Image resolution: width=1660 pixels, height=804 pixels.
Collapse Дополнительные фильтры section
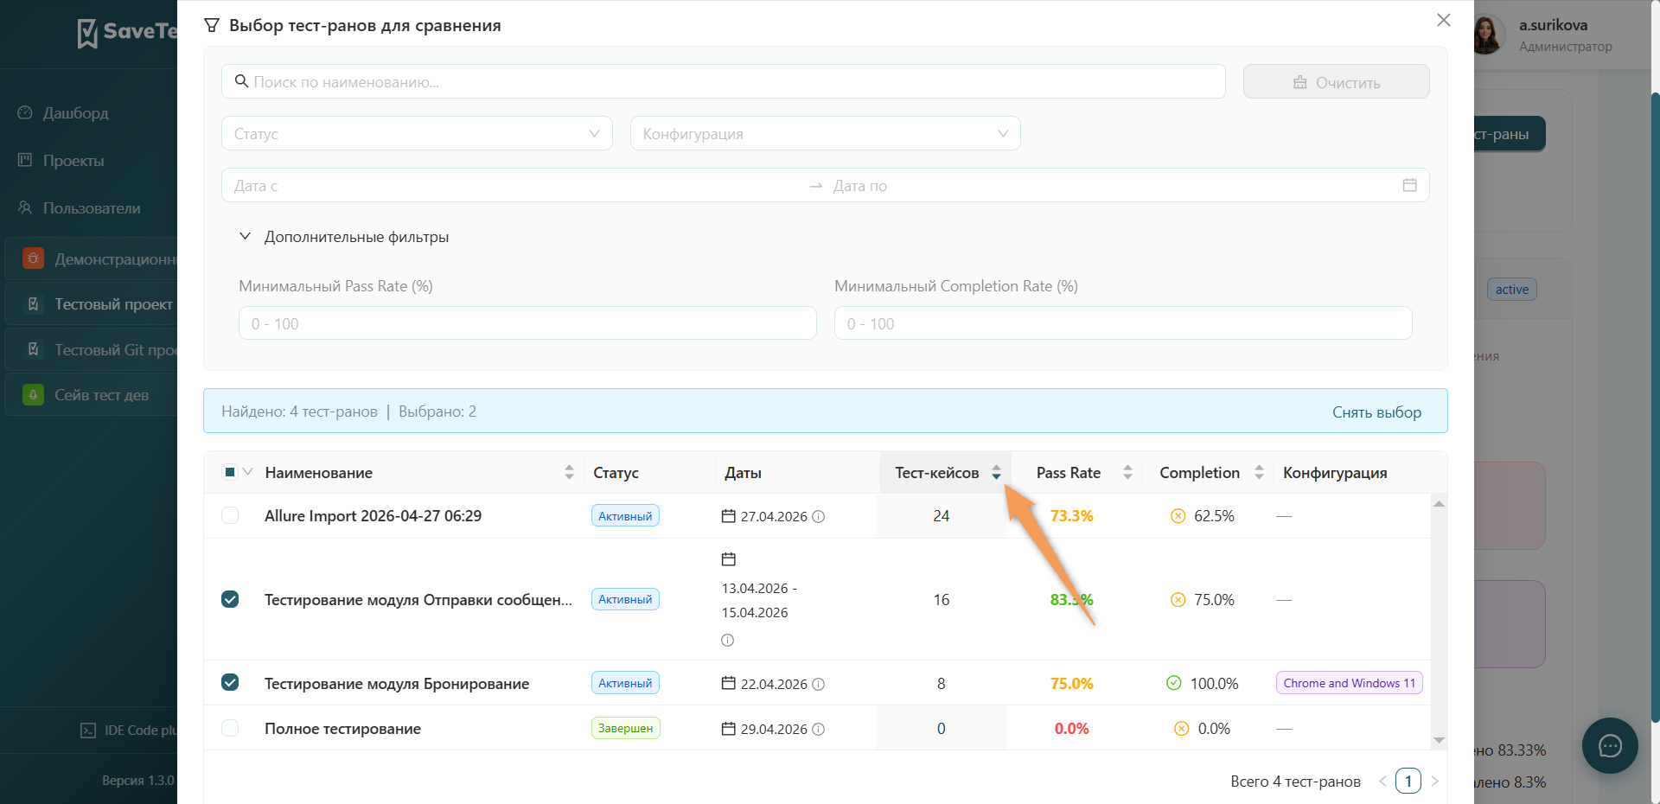tap(344, 236)
